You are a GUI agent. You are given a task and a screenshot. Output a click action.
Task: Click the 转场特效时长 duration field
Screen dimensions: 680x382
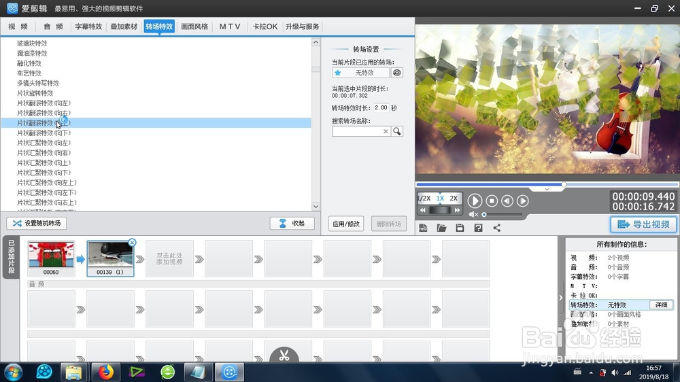[x=381, y=107]
